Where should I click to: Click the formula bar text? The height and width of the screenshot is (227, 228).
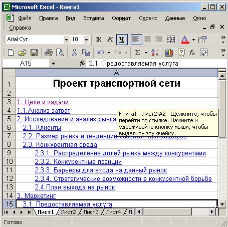tap(133, 64)
